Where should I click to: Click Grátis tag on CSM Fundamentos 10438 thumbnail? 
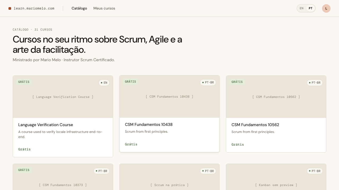click(131, 82)
